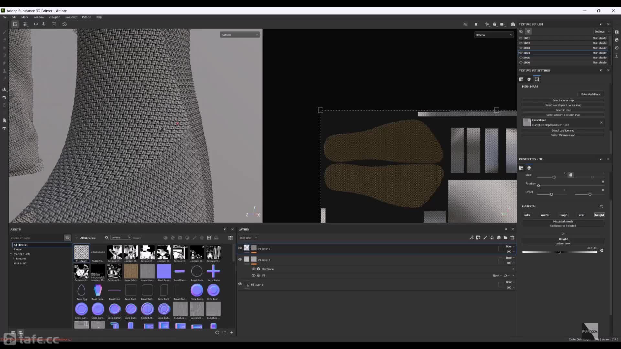This screenshot has width=621, height=349.
Task: Toggle the height channel button
Action: (x=599, y=215)
